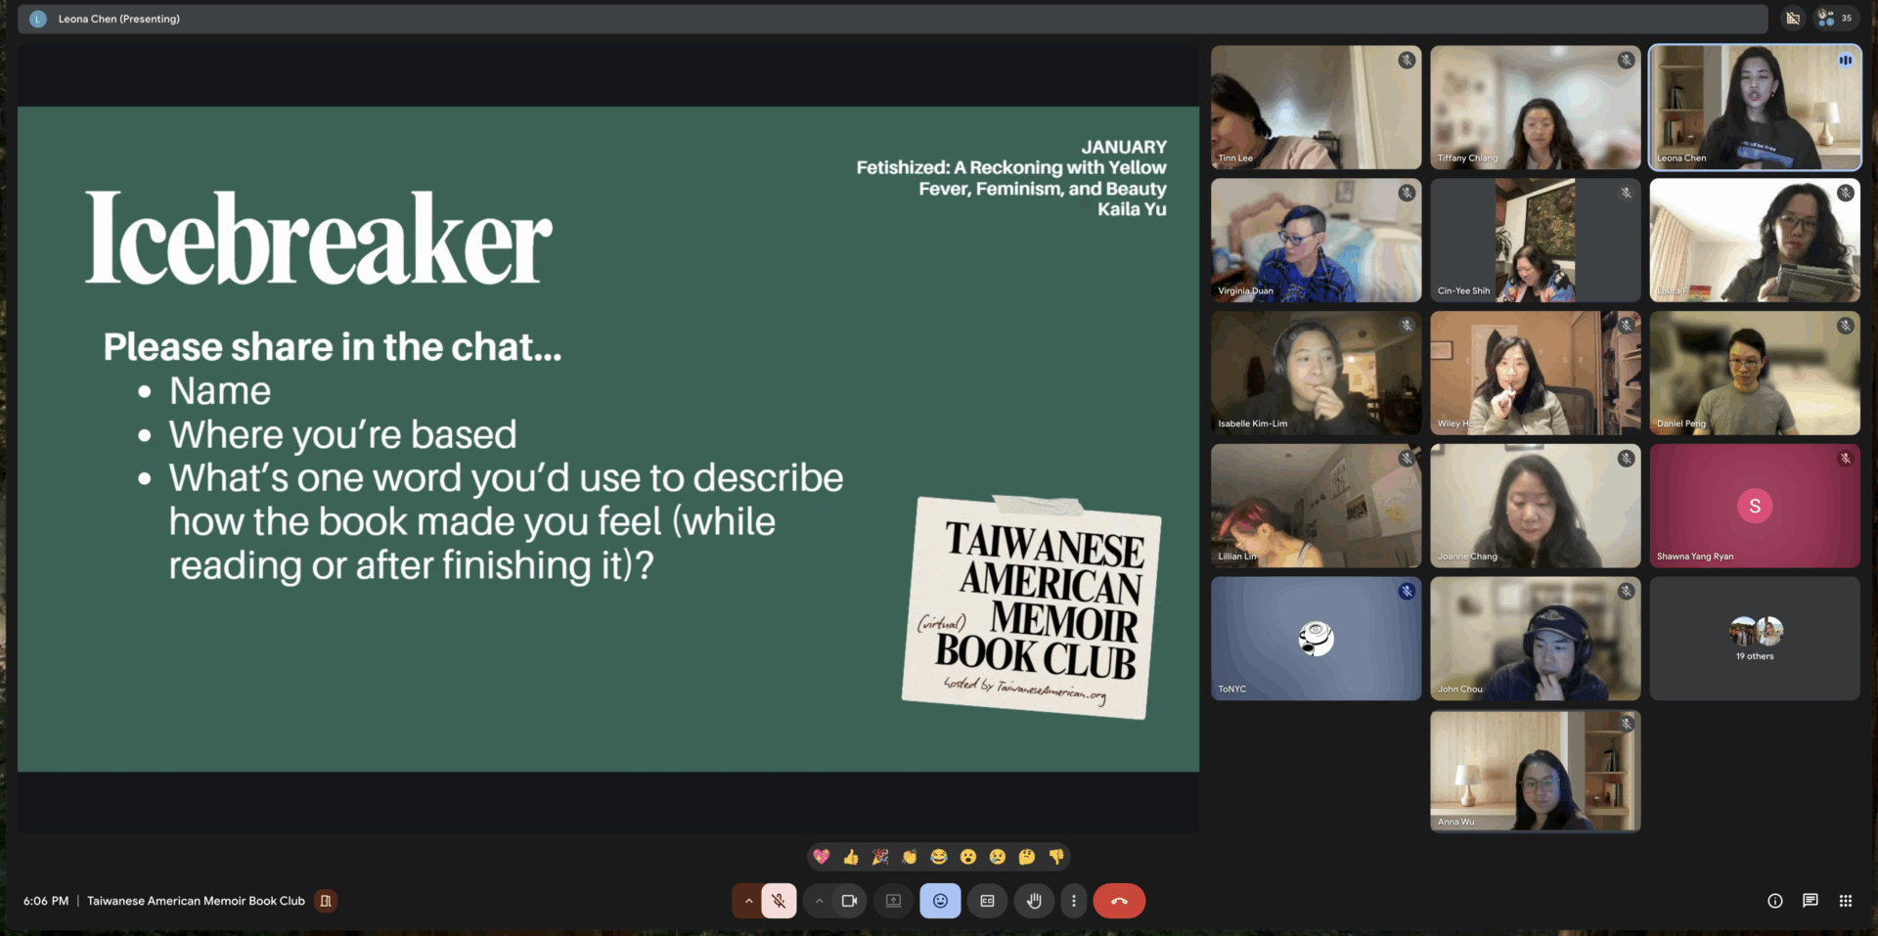Open the three-dot more options menu
1878x936 pixels.
(x=1074, y=901)
